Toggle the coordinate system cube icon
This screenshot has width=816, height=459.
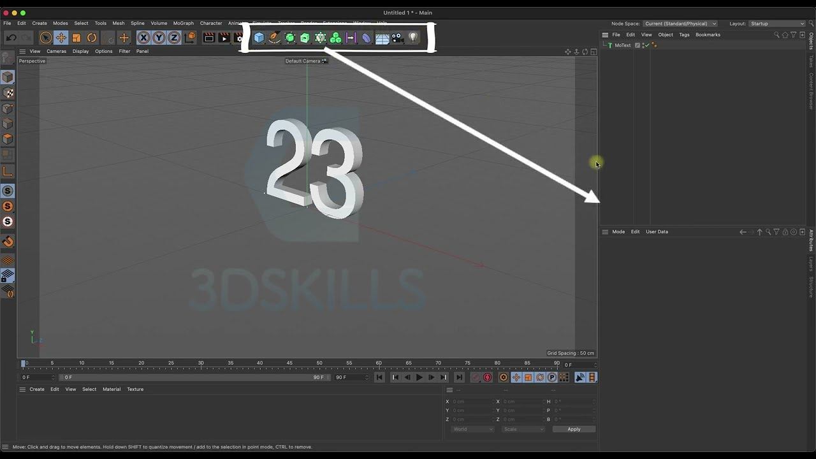(190, 38)
